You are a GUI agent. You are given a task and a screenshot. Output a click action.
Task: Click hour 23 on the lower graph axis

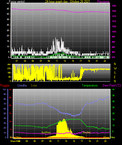tap(105, 141)
